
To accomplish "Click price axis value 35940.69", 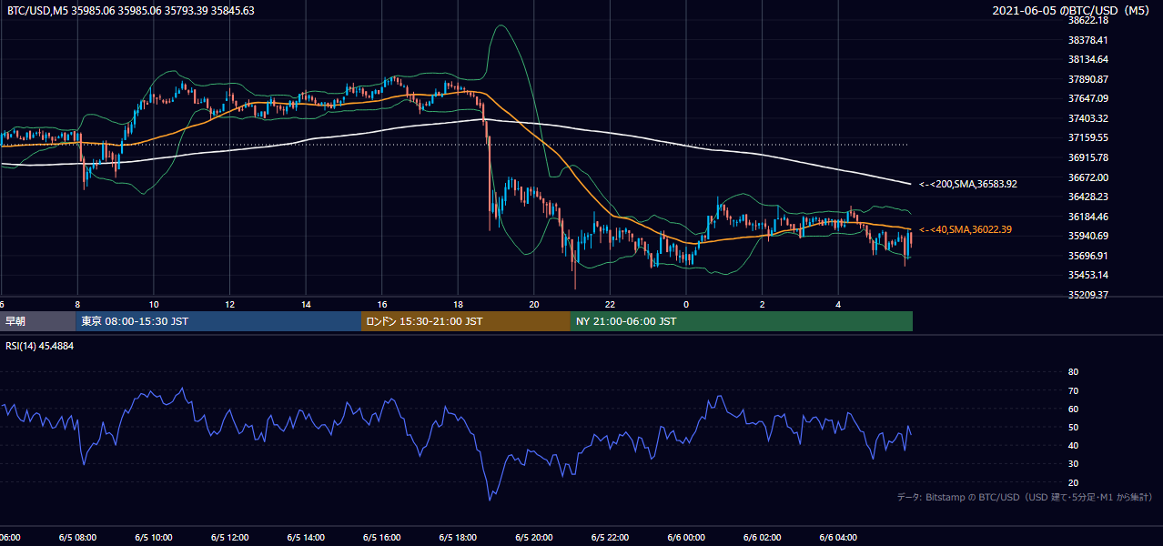I will (1087, 236).
